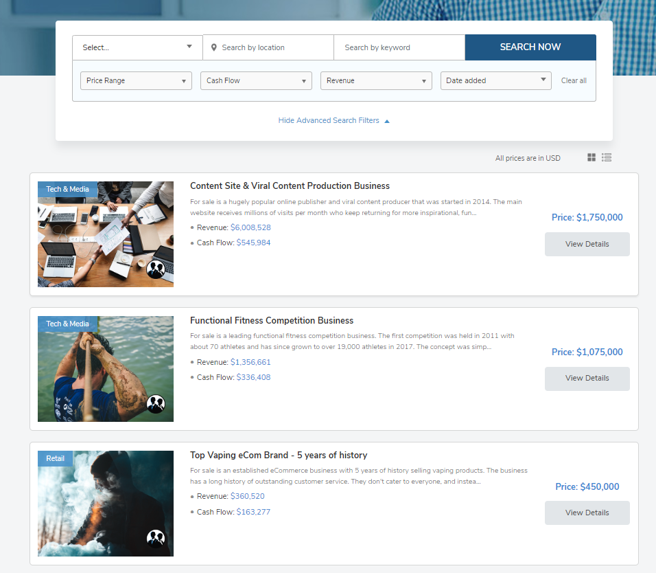Click Clear all filters link
Image resolution: width=656 pixels, height=573 pixels.
coord(574,80)
